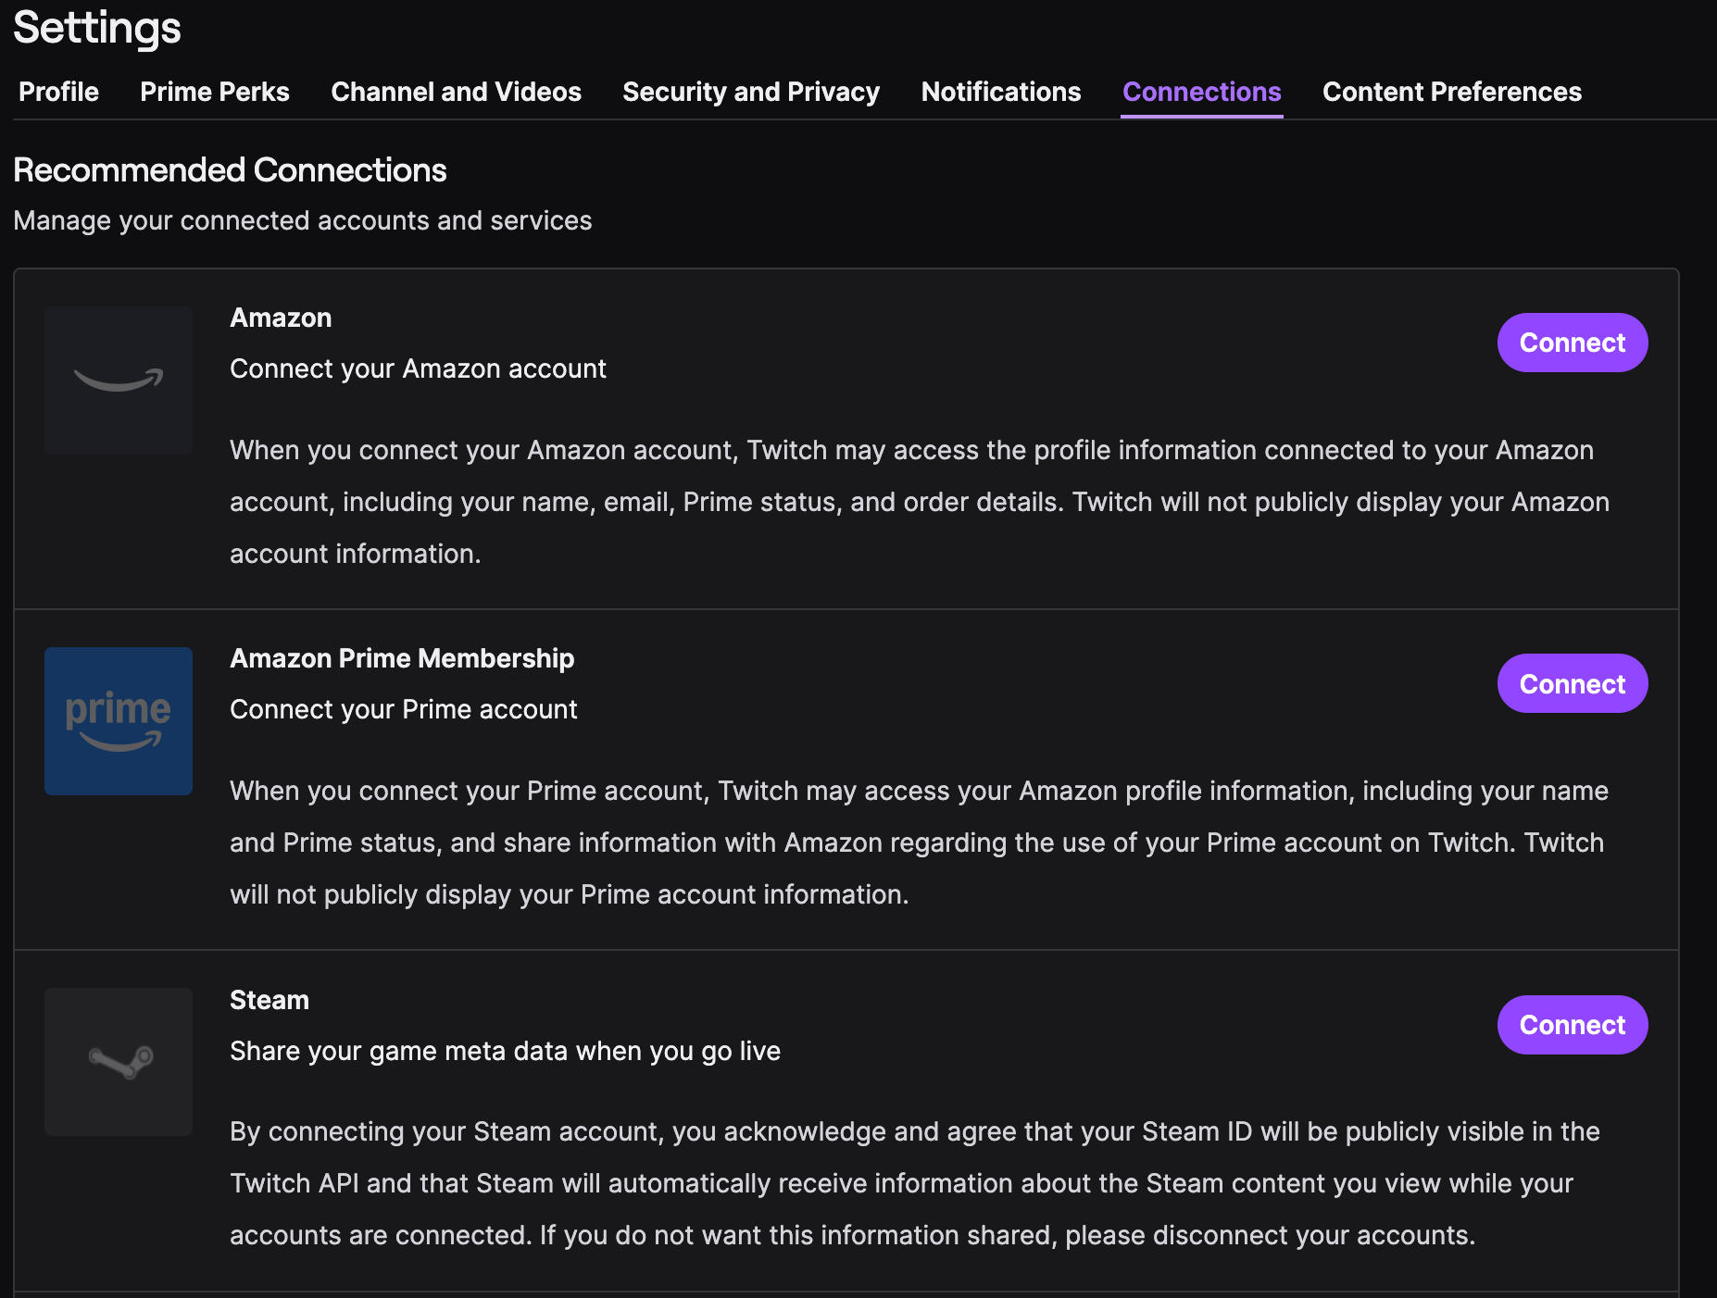
Task: Click the active Connections tab
Action: [x=1201, y=92]
